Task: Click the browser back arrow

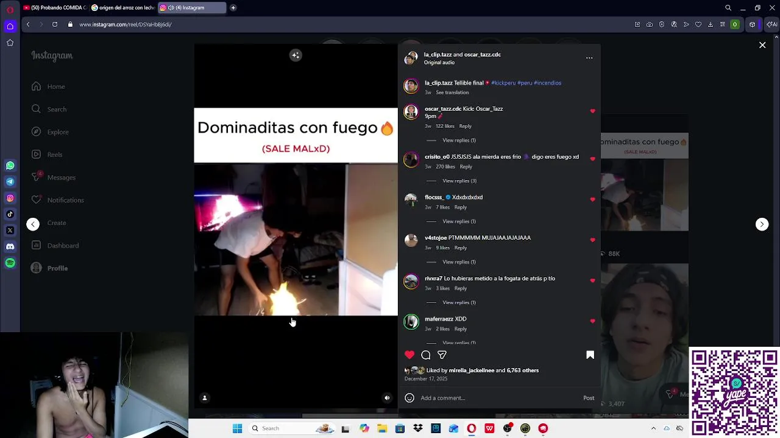Action: 28,24
